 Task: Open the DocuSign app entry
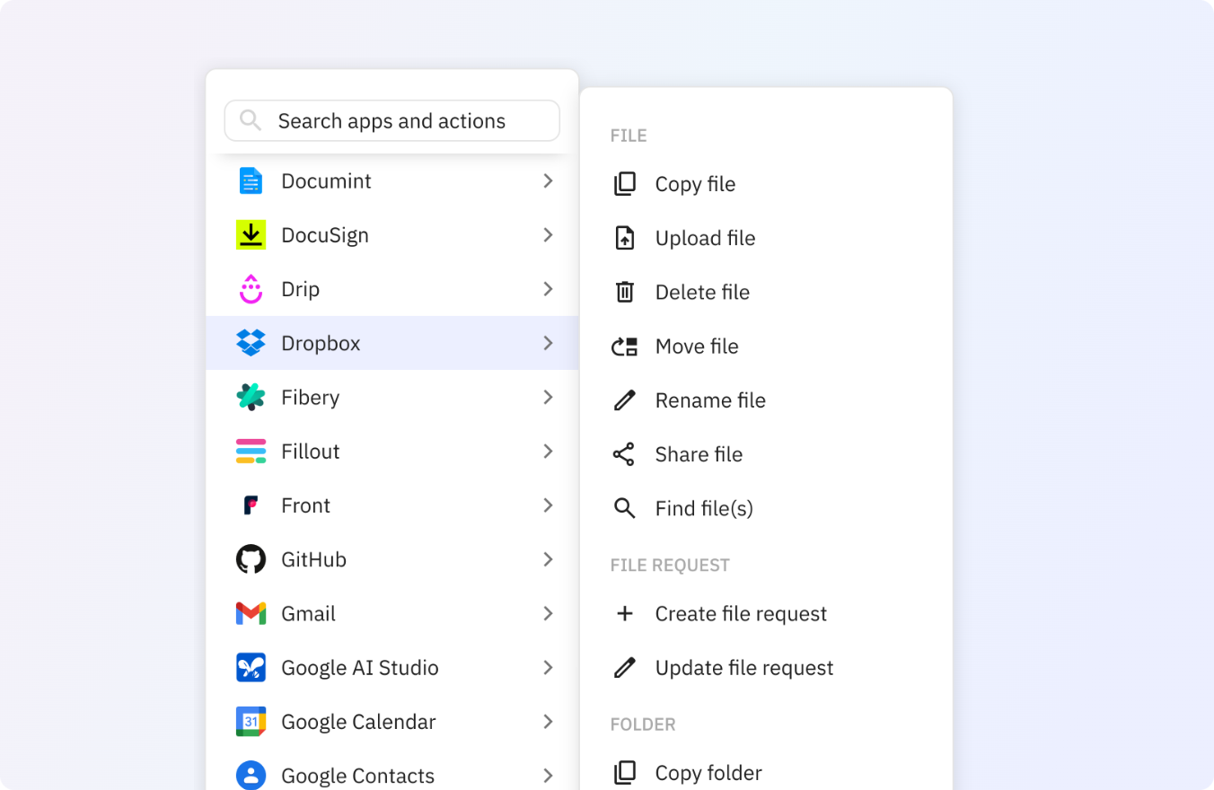pos(392,234)
